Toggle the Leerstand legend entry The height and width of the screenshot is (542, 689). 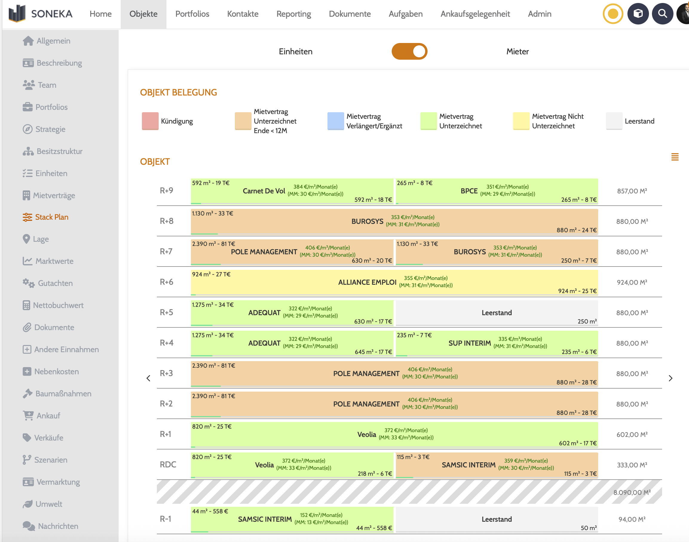(614, 121)
